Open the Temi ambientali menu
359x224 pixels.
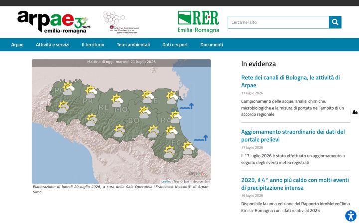click(133, 45)
